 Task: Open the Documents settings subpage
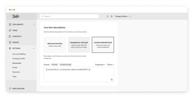click(x=17, y=63)
